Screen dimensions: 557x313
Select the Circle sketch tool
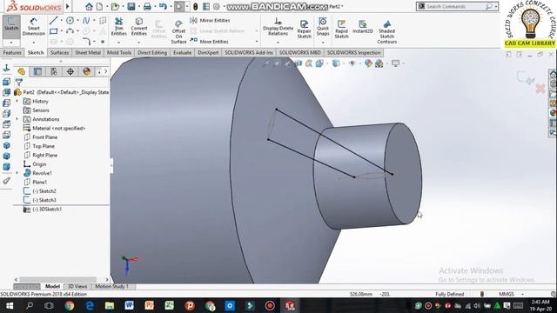pyautogui.click(x=70, y=21)
